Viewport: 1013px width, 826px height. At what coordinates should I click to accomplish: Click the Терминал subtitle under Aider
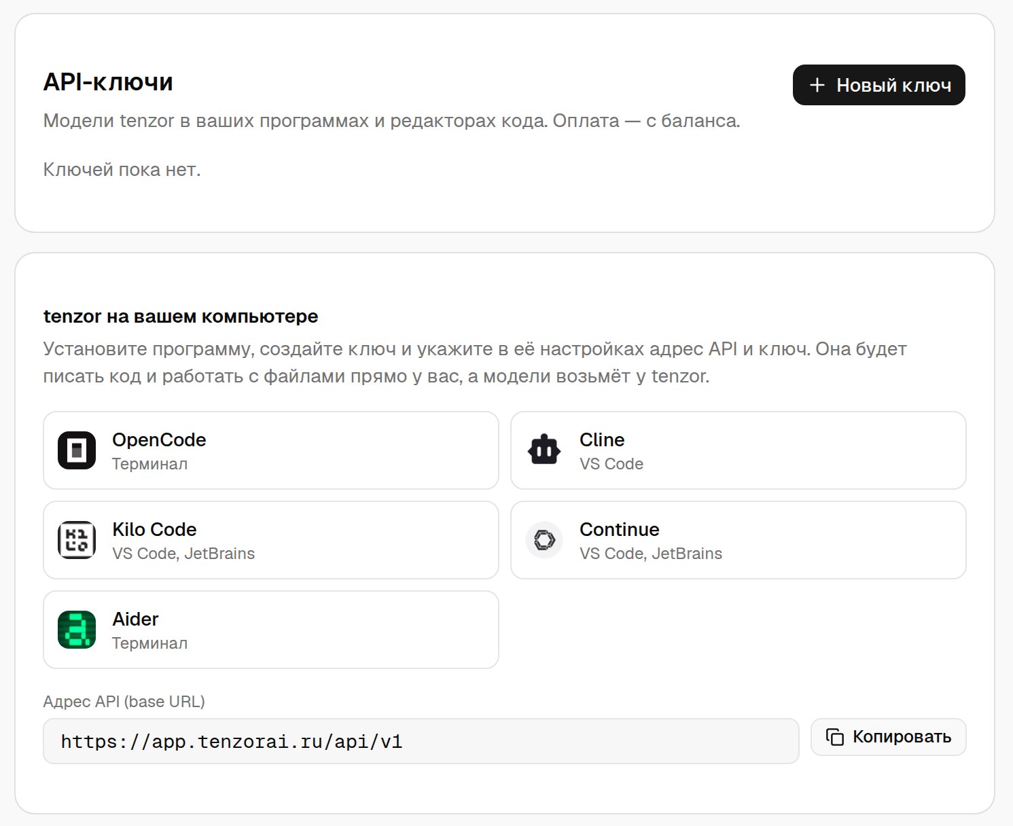click(149, 643)
